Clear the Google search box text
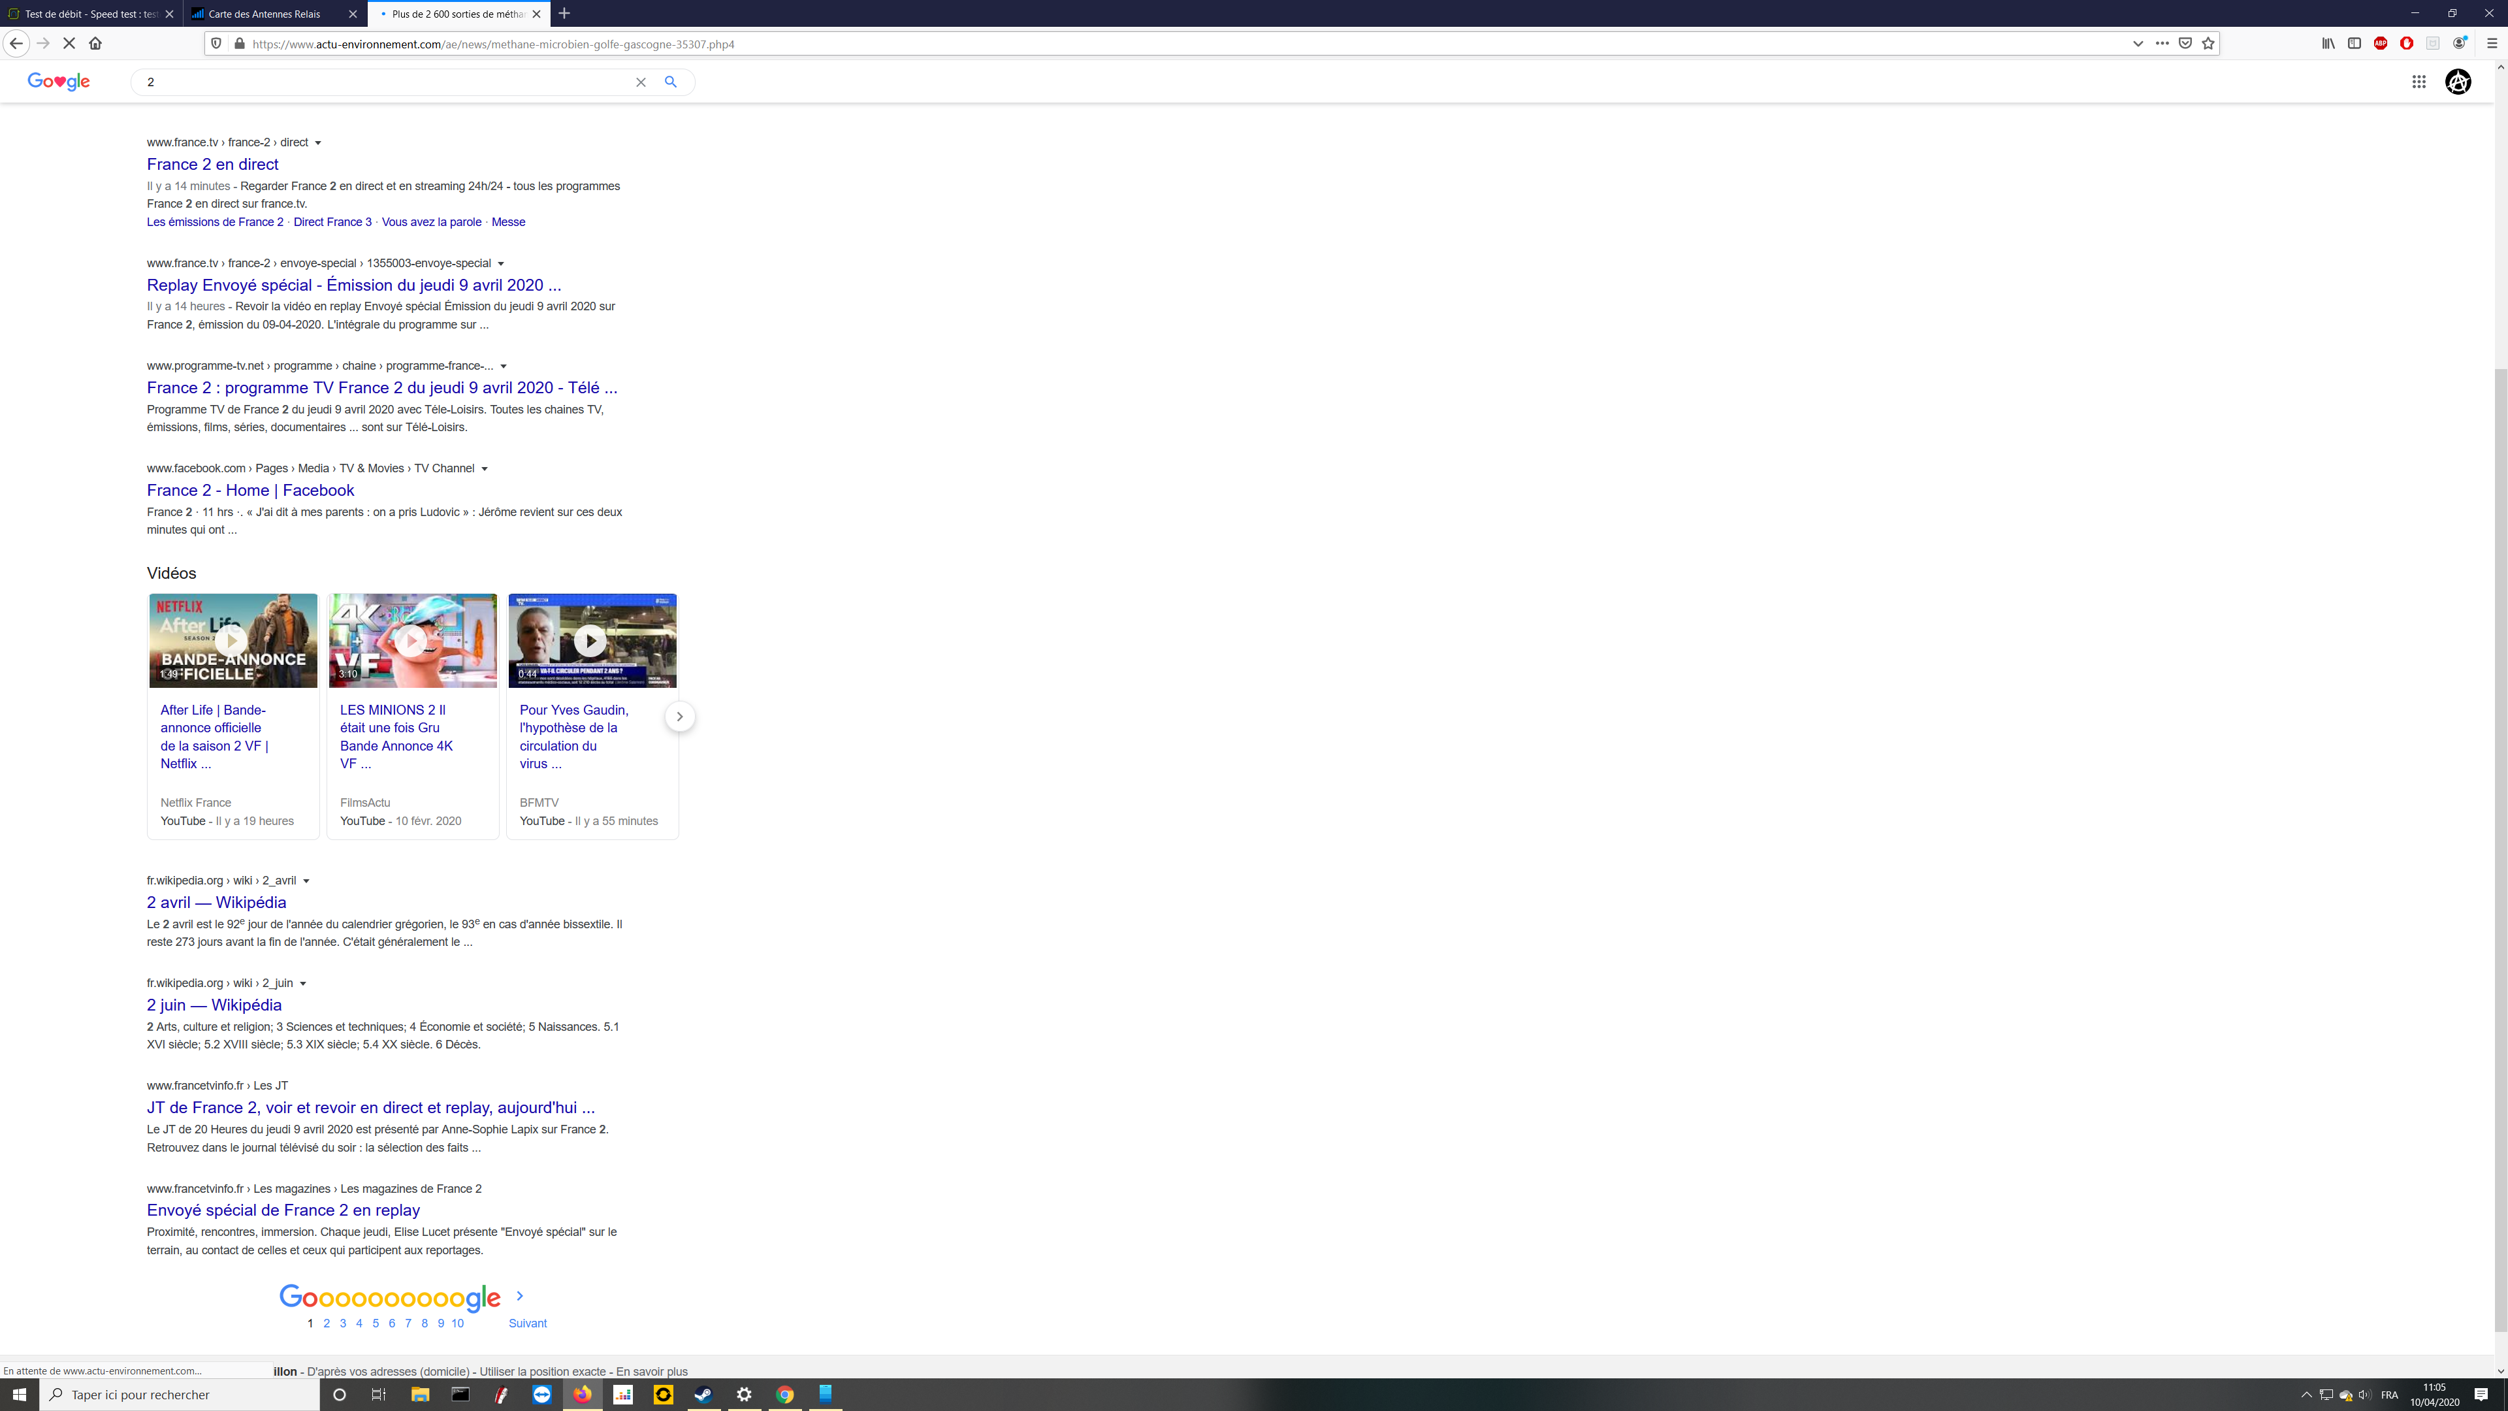 point(641,82)
